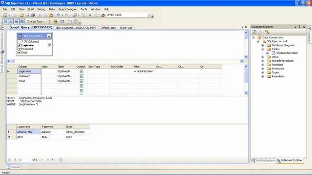Viewport: 312px width, 175px height.
Task: Click the Add Table icon
Action: coord(69,21)
